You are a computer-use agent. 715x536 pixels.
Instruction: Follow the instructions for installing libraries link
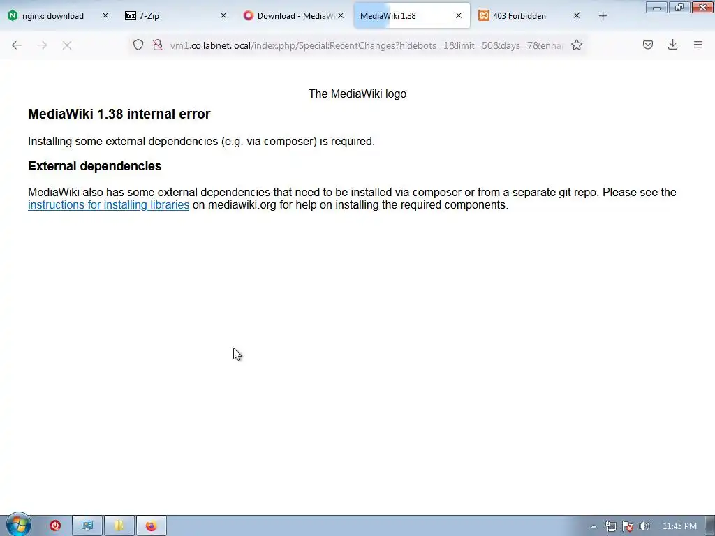pyautogui.click(x=108, y=205)
